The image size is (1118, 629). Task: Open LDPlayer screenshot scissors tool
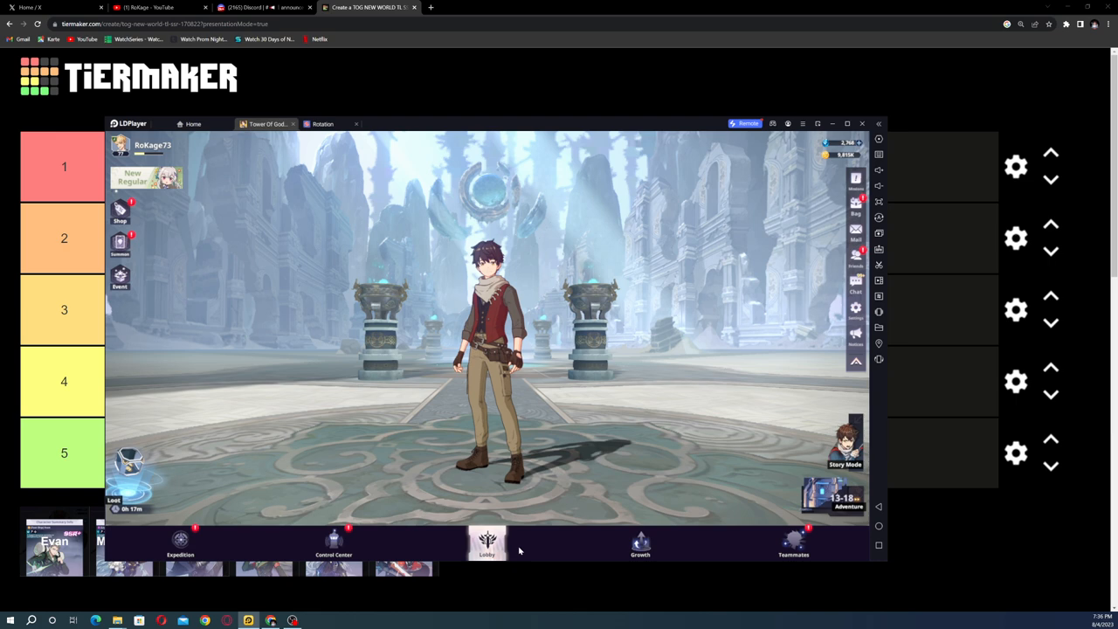879,265
